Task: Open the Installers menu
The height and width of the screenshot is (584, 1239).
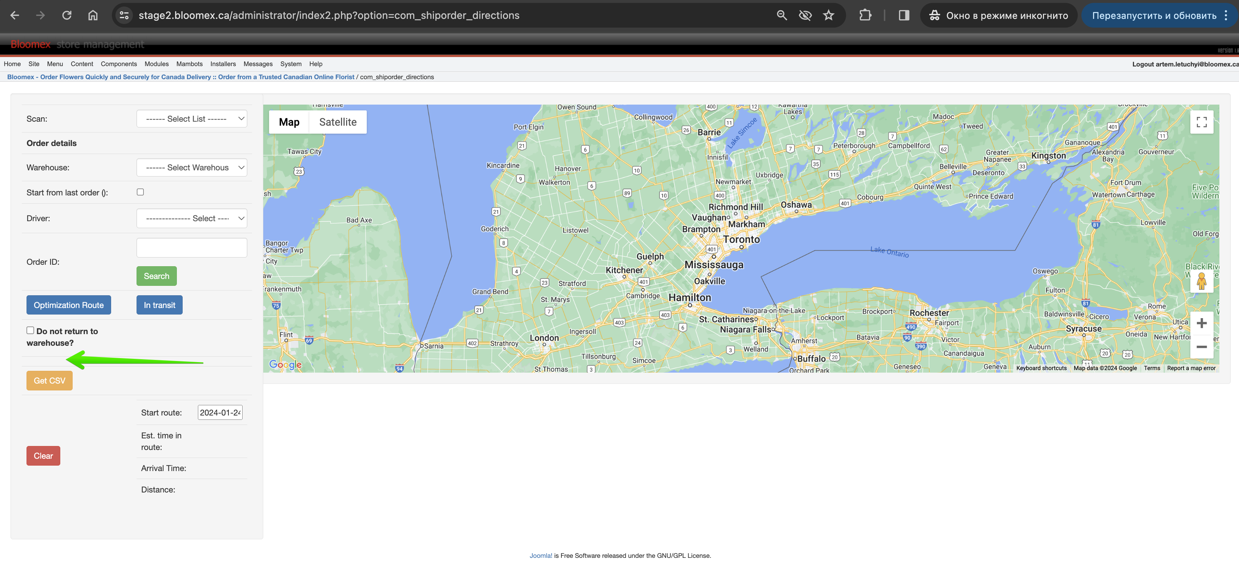Action: point(223,64)
